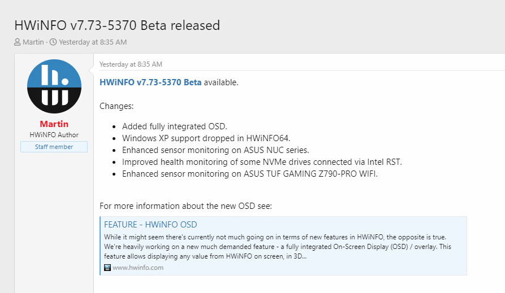Click the NVMe drives Intel RST bullet
The height and width of the screenshot is (293, 505).
pos(262,161)
